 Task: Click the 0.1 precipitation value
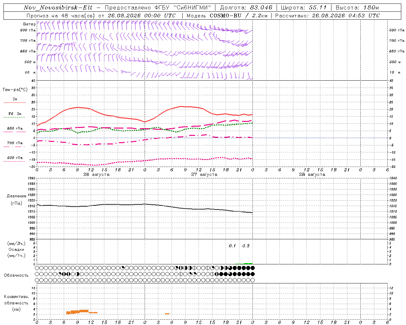232,246
